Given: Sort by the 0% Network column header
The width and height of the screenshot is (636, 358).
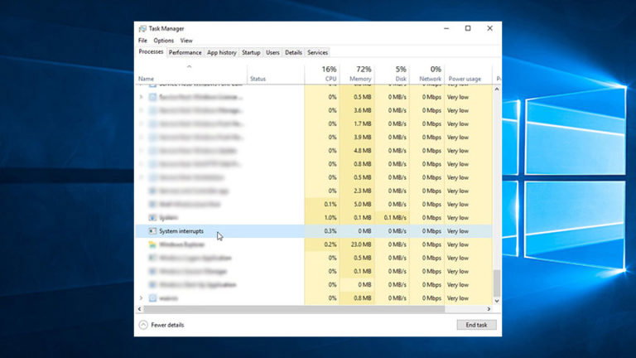Looking at the screenshot, I should (426, 74).
